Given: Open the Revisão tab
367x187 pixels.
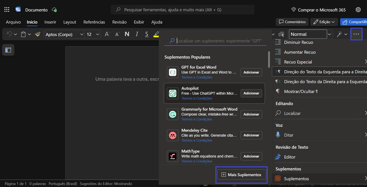Looking at the screenshot, I should 119,22.
